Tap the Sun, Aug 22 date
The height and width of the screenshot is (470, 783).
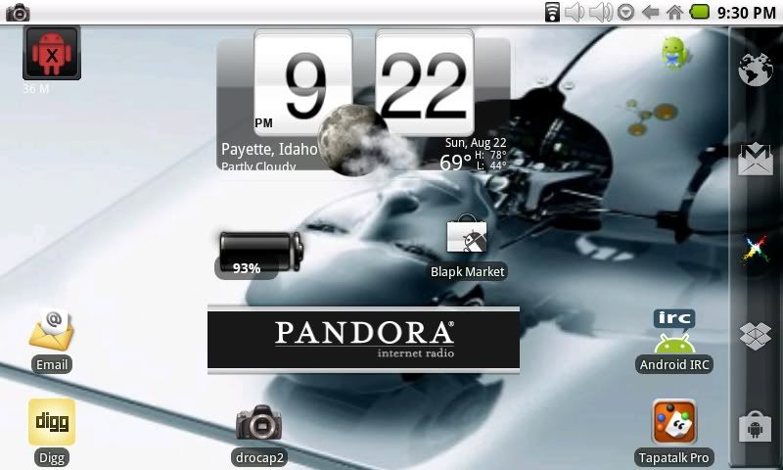click(x=476, y=143)
